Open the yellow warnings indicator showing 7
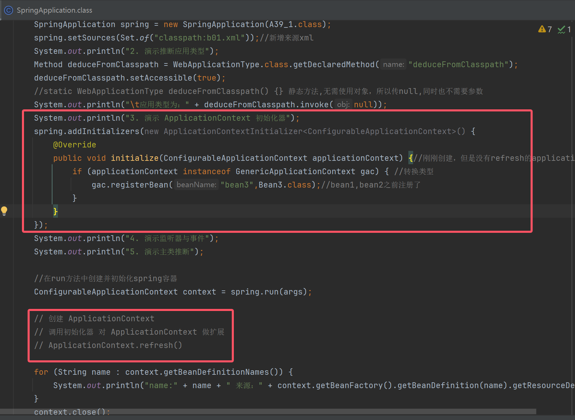The image size is (575, 420). (545, 29)
